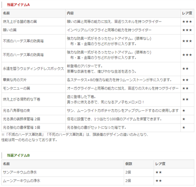
Task: Click the 2個 quantity for サンアーキウムの浄水
Action: 128,172
